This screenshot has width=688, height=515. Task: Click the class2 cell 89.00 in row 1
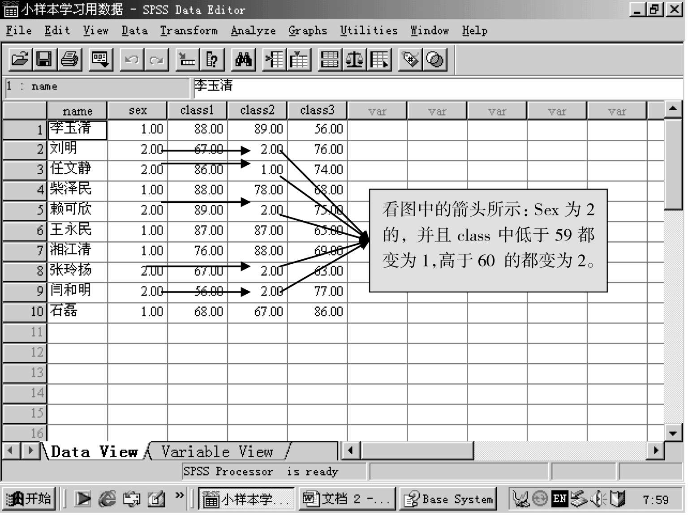click(258, 129)
